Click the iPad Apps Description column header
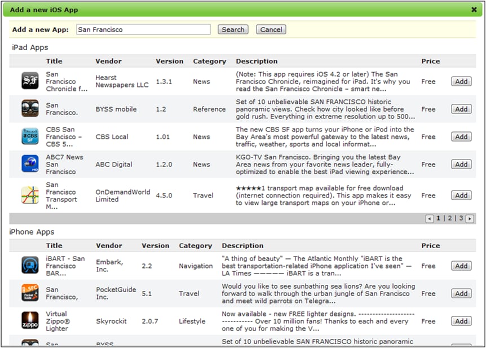The width and height of the screenshot is (486, 348). pos(257,61)
